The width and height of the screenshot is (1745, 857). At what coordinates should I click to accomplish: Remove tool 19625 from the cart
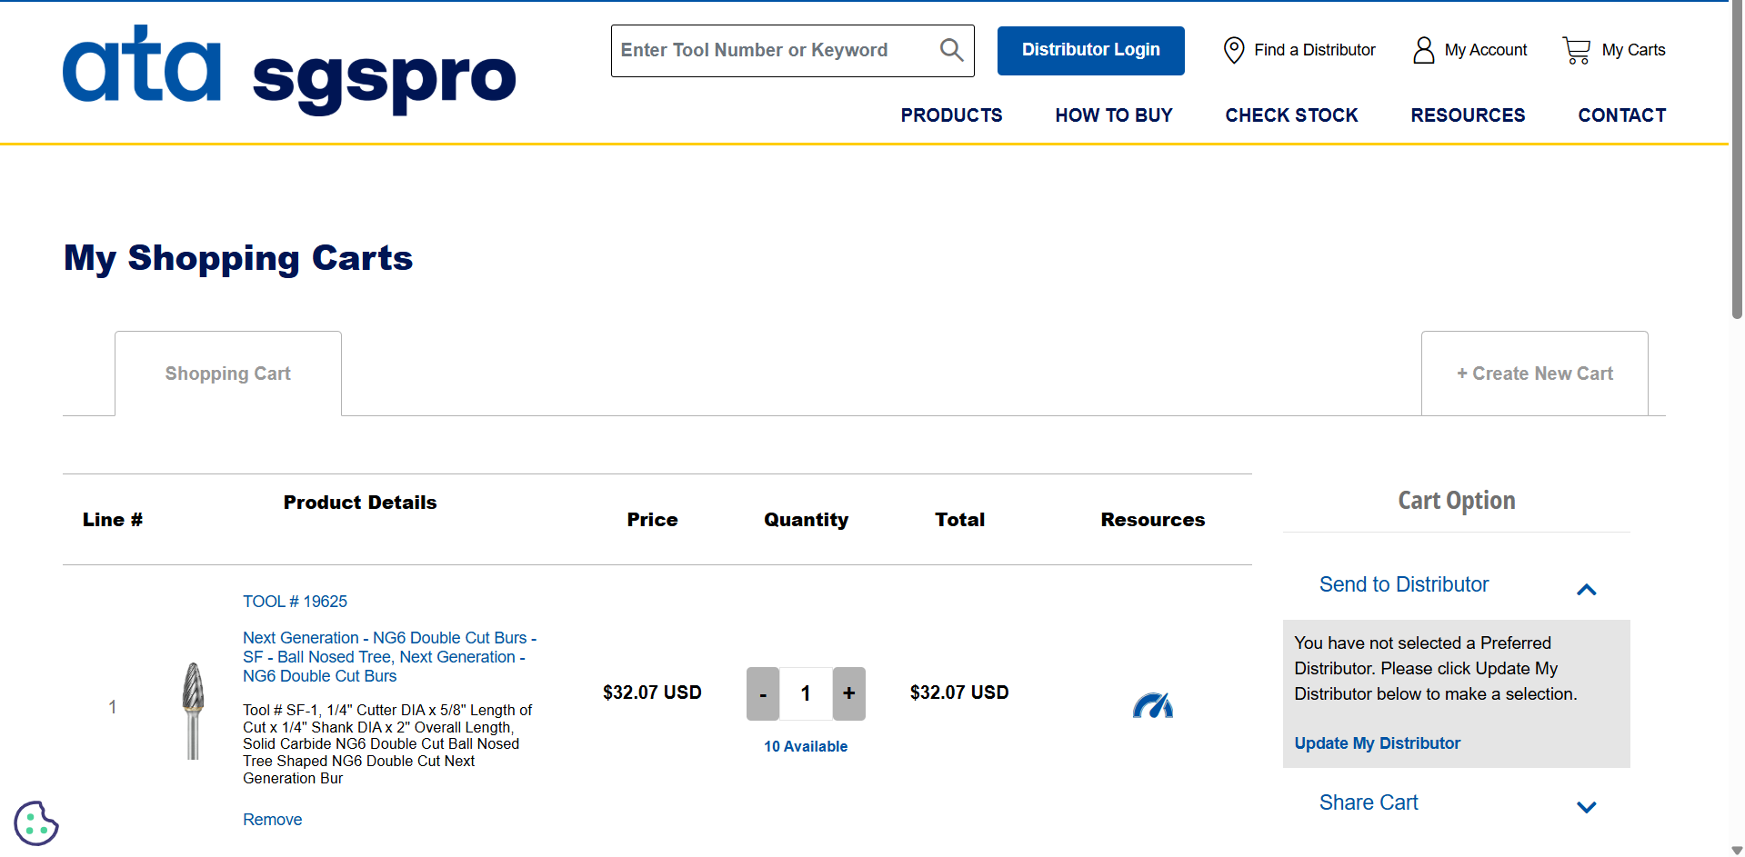pyautogui.click(x=272, y=820)
